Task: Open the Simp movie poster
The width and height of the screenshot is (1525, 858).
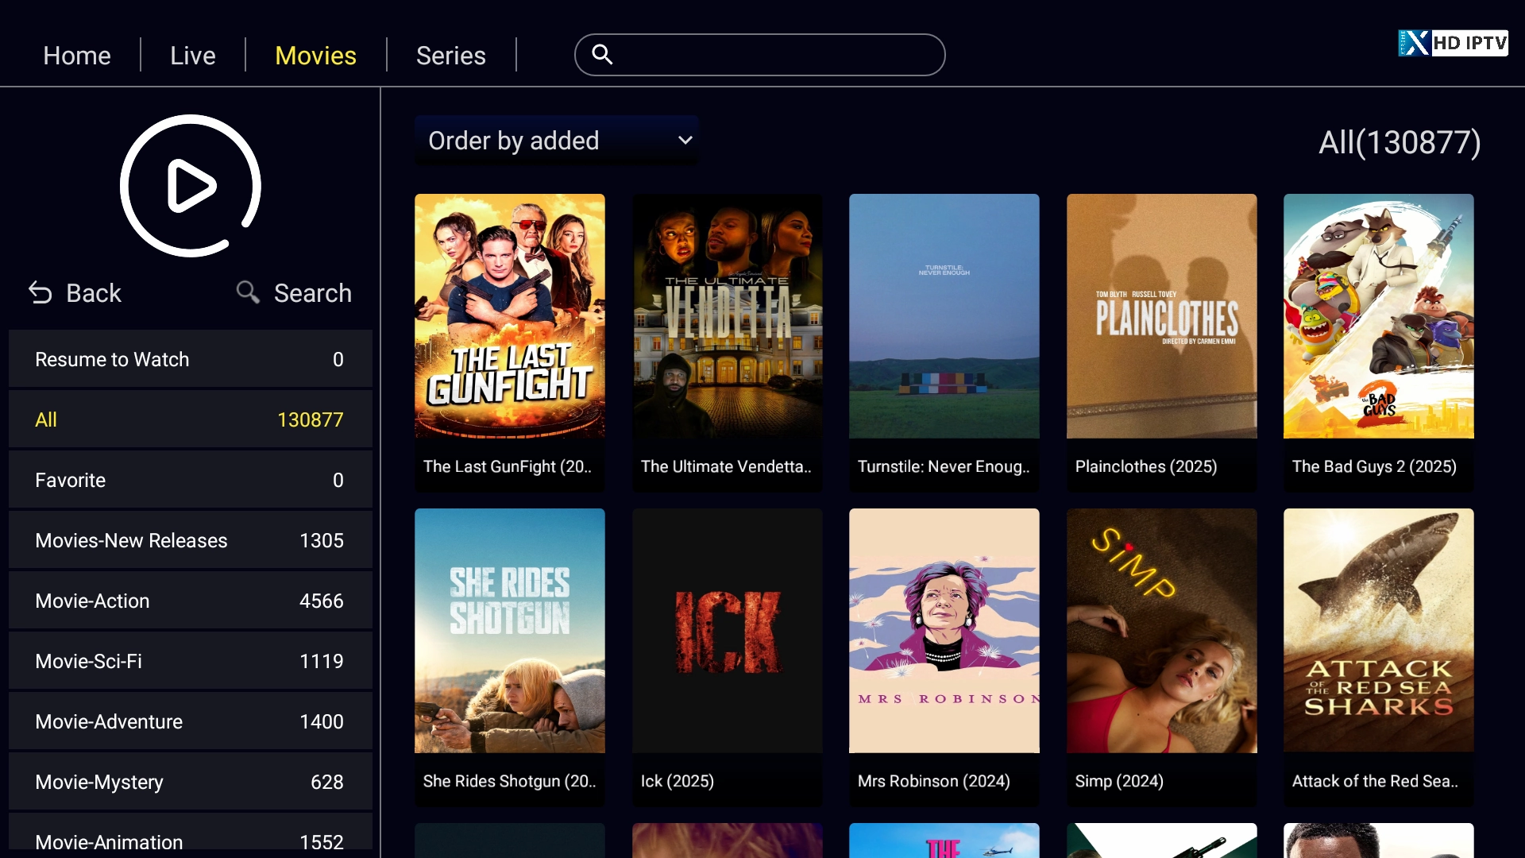Action: 1162,631
